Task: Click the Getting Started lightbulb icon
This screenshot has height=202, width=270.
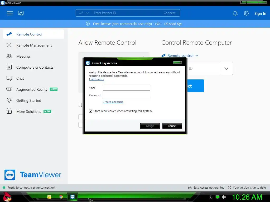Action: [x=9, y=100]
